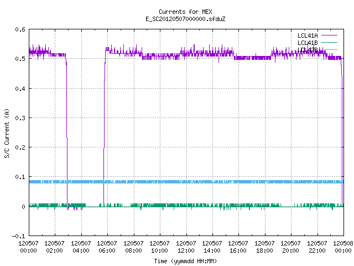Click the x-axis label '120507 06:00'
354x266 pixels.
point(107,247)
